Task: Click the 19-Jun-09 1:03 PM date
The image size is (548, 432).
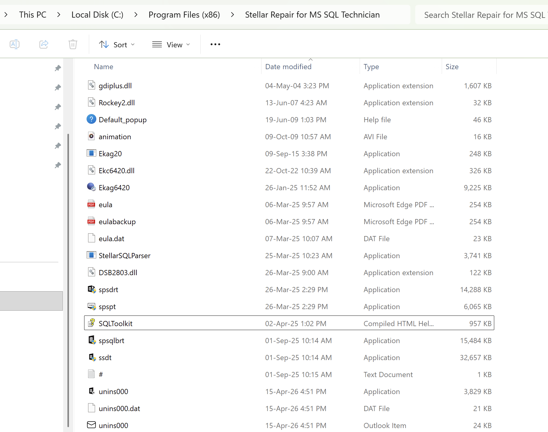Action: coord(296,120)
